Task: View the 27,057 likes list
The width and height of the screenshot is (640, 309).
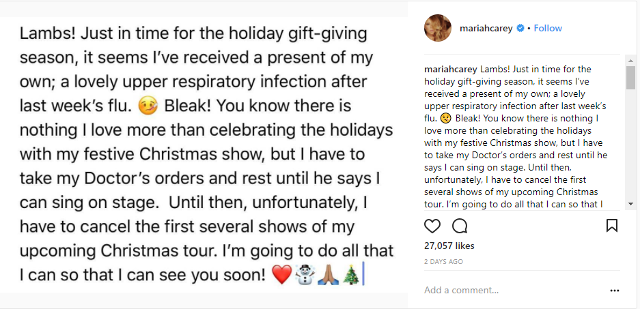Action: click(x=449, y=246)
